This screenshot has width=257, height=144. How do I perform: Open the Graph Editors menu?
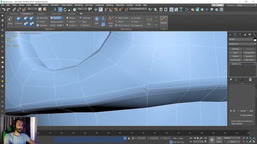coord(67,5)
